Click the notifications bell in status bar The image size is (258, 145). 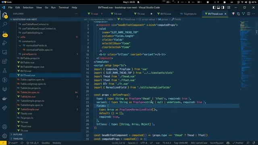254,143
